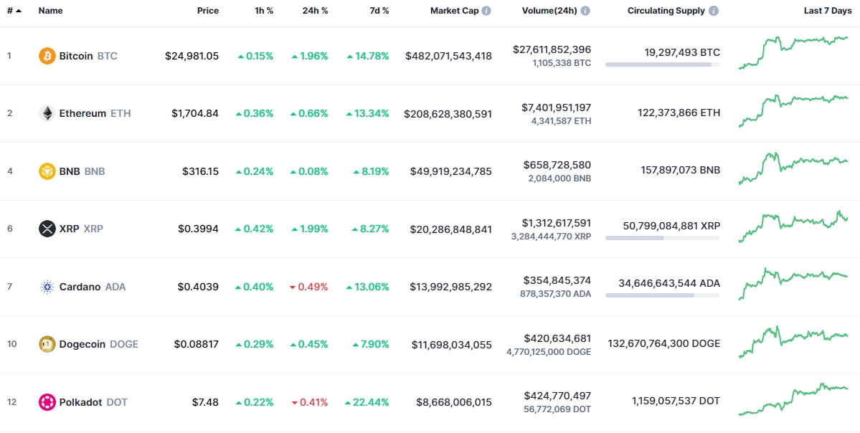The image size is (860, 433).
Task: Open the Ethereum ETH name link
Action: [95, 113]
